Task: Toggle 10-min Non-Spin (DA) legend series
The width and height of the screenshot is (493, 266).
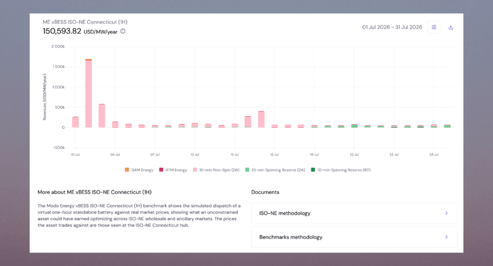Action: 216,170
